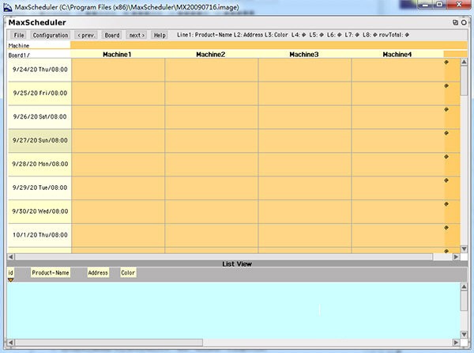Click the Address list column header
The width and height of the screenshot is (474, 353).
98,273
